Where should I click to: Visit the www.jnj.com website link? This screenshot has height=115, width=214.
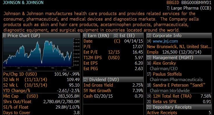pos(165,41)
